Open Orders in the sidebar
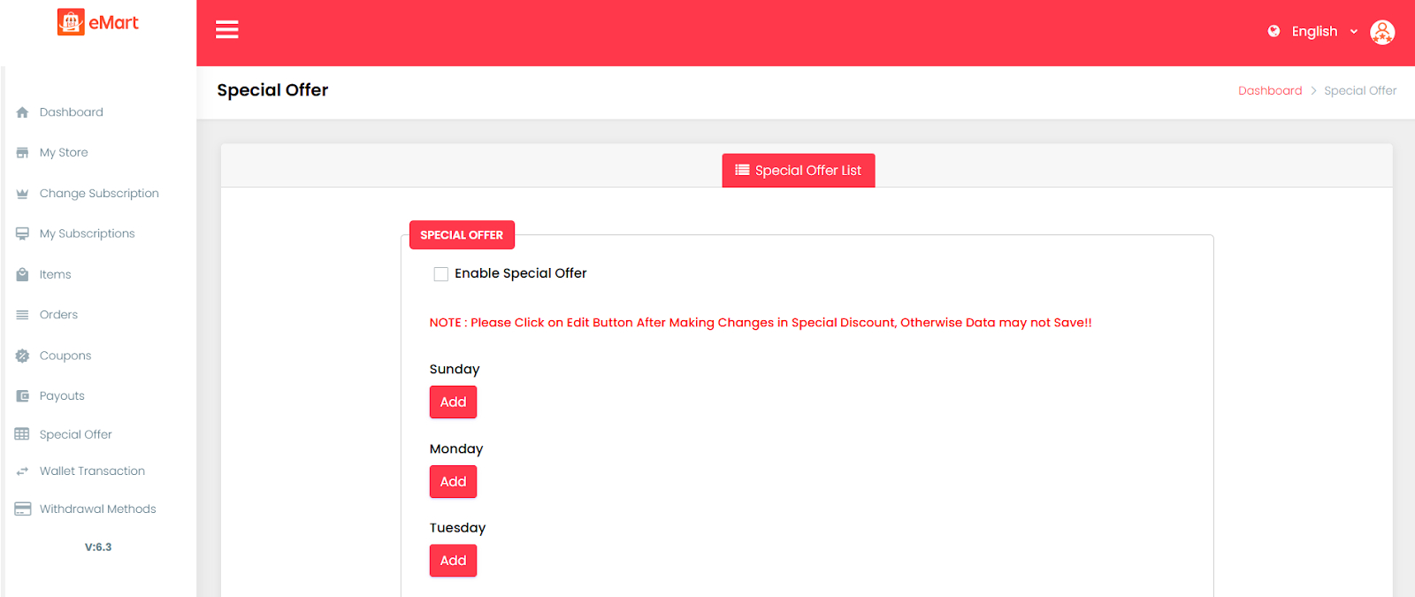The width and height of the screenshot is (1415, 597). (x=58, y=315)
